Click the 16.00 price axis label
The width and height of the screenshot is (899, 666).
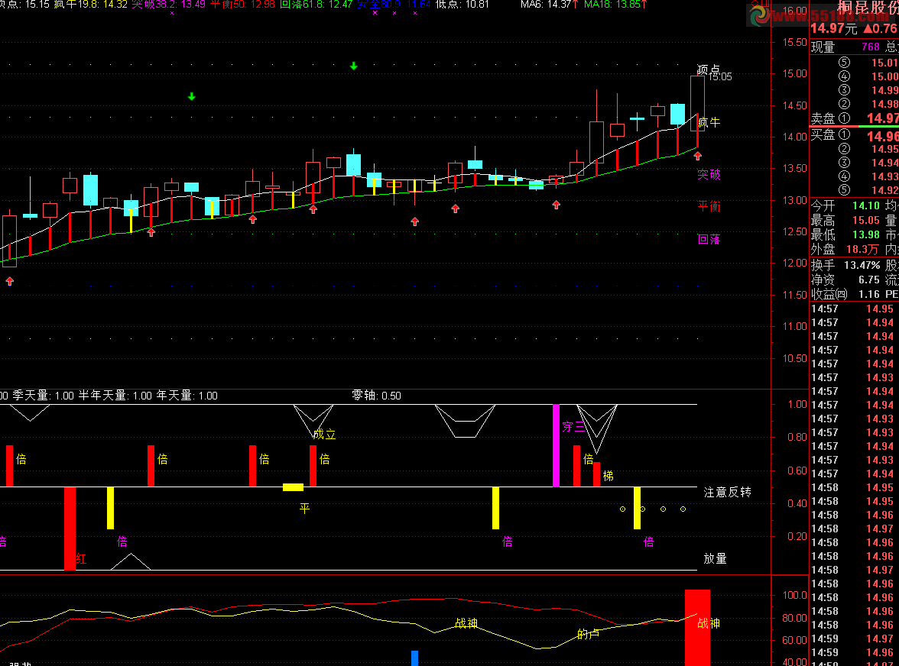click(795, 10)
